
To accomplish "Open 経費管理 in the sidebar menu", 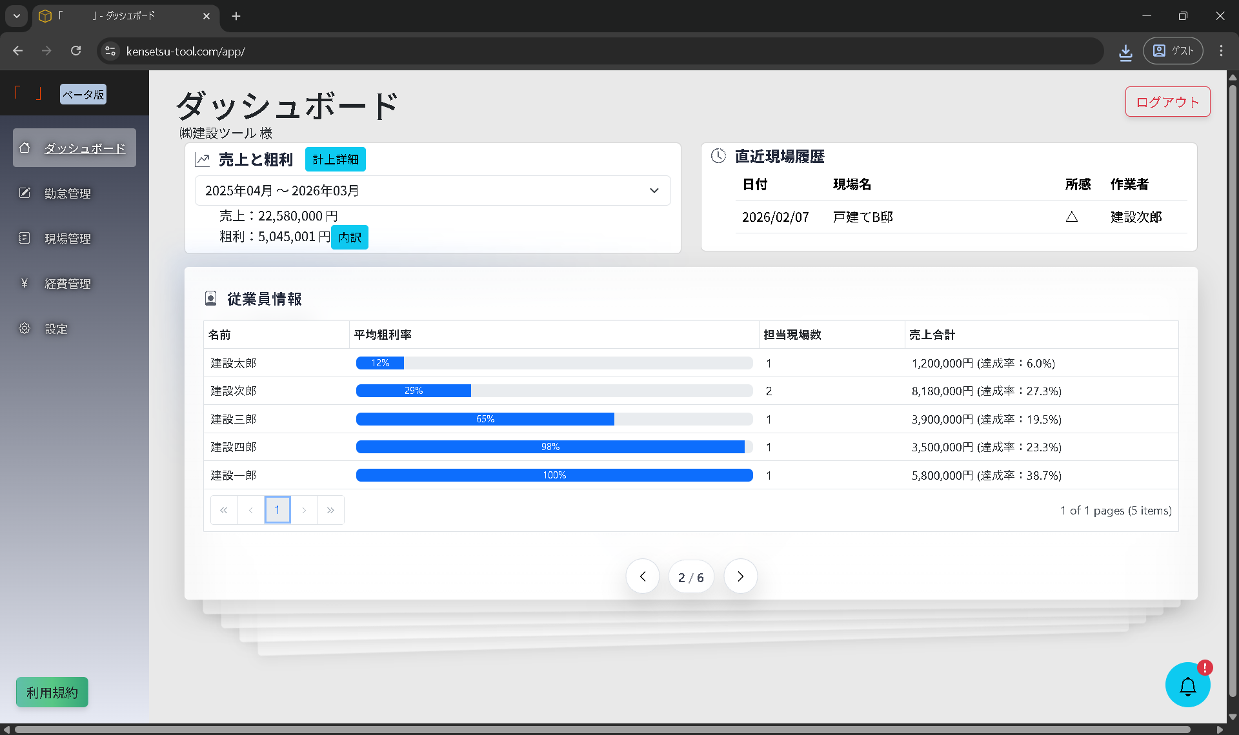I will (x=68, y=284).
